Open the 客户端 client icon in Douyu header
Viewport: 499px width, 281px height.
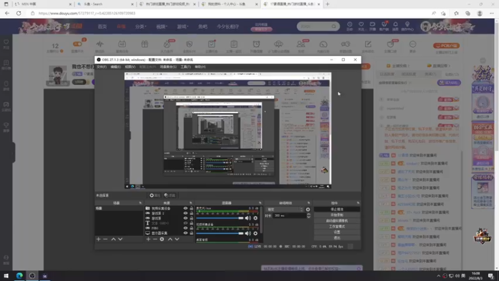pos(384,26)
